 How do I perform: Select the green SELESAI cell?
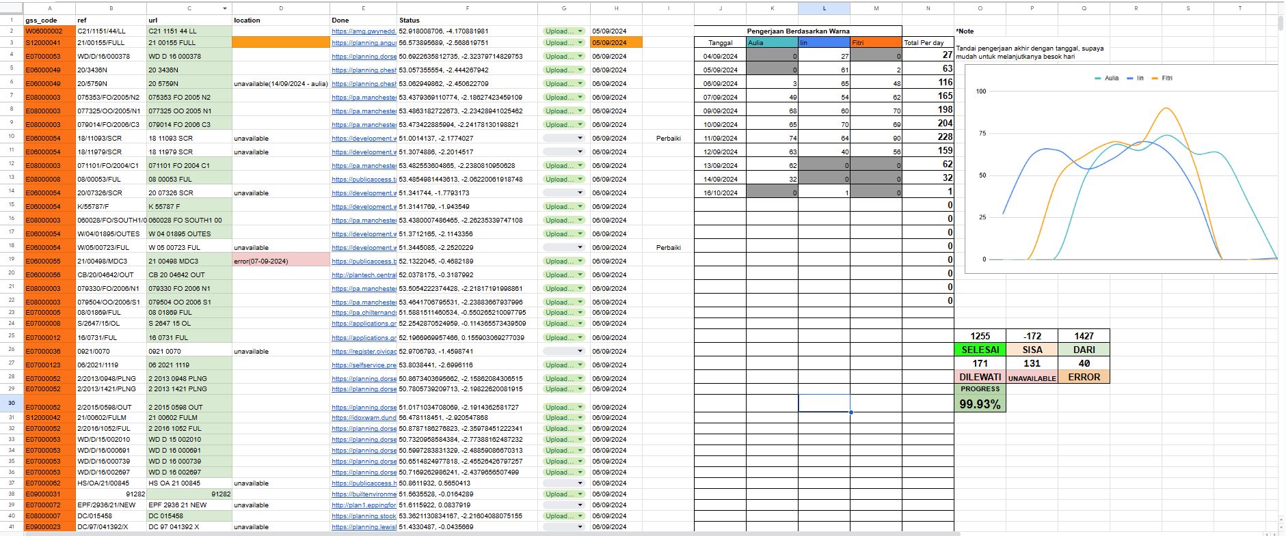coord(980,350)
